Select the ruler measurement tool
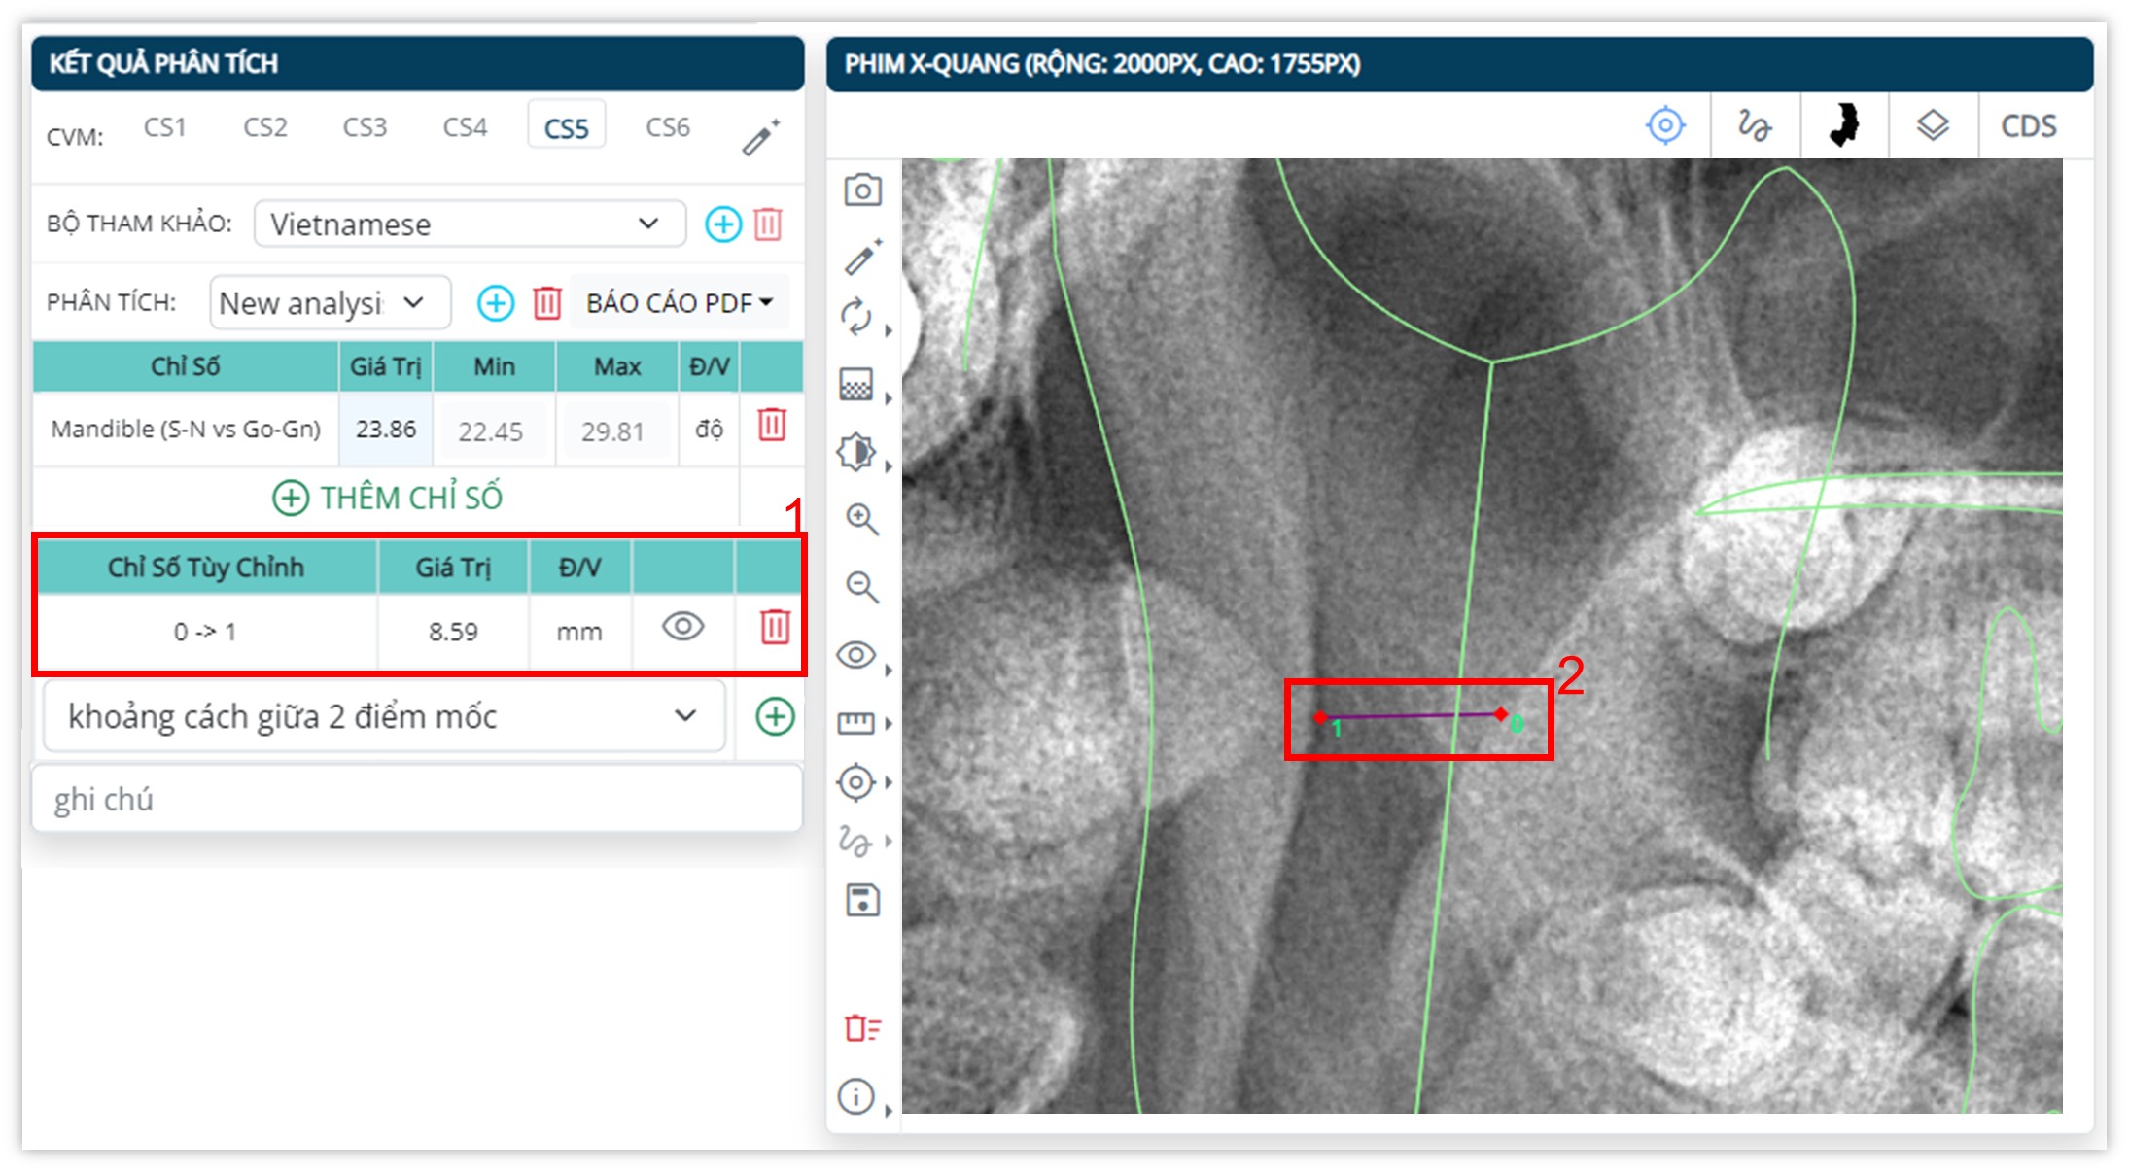Image resolution: width=2129 pixels, height=1172 pixels. point(855,723)
